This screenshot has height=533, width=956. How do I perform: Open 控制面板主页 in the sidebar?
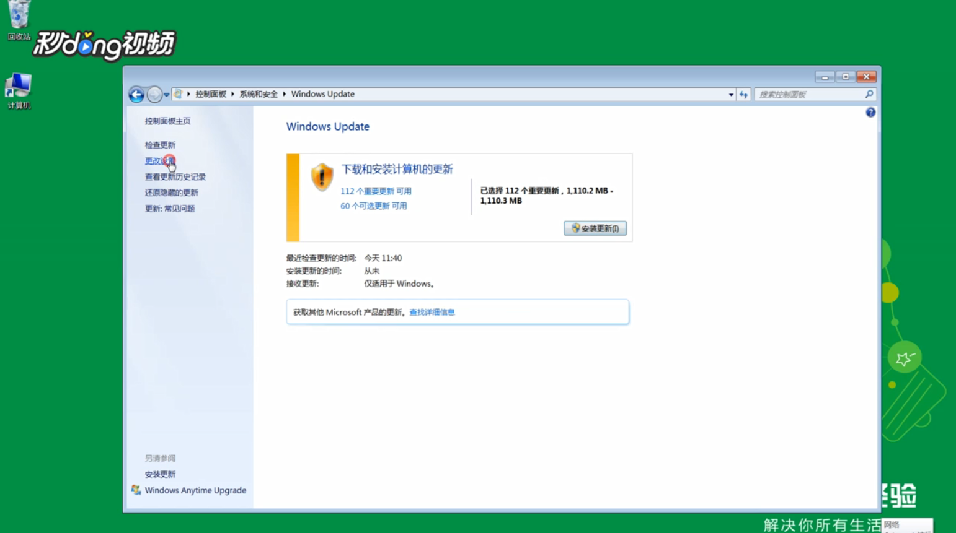167,121
